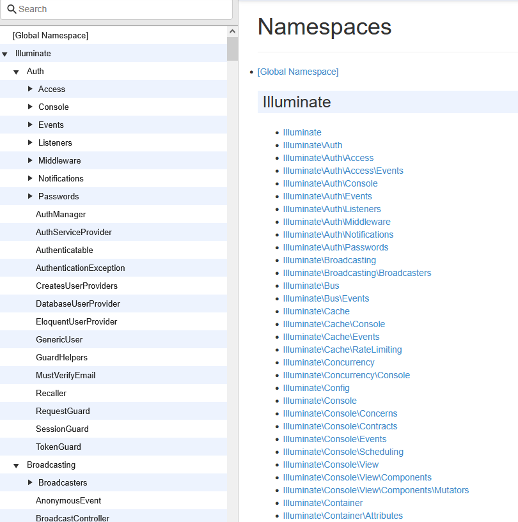The width and height of the screenshot is (518, 522).
Task: Expand the Events tree node
Action: (x=30, y=125)
